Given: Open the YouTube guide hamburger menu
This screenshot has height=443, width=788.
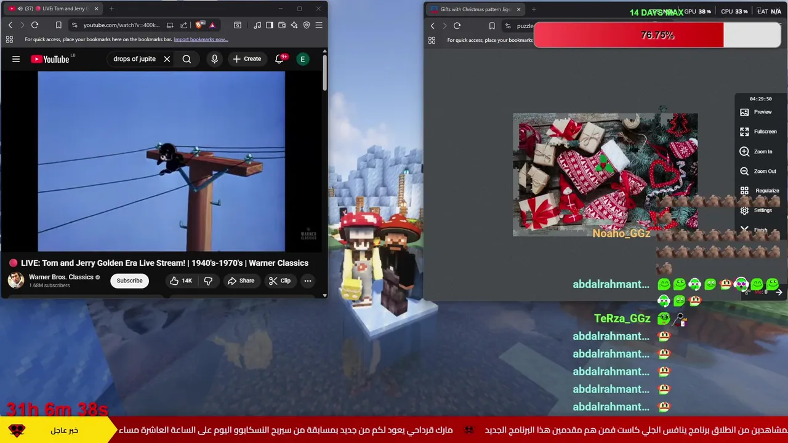Looking at the screenshot, I should click(x=16, y=59).
